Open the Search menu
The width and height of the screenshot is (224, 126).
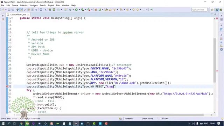[x=43, y=5]
